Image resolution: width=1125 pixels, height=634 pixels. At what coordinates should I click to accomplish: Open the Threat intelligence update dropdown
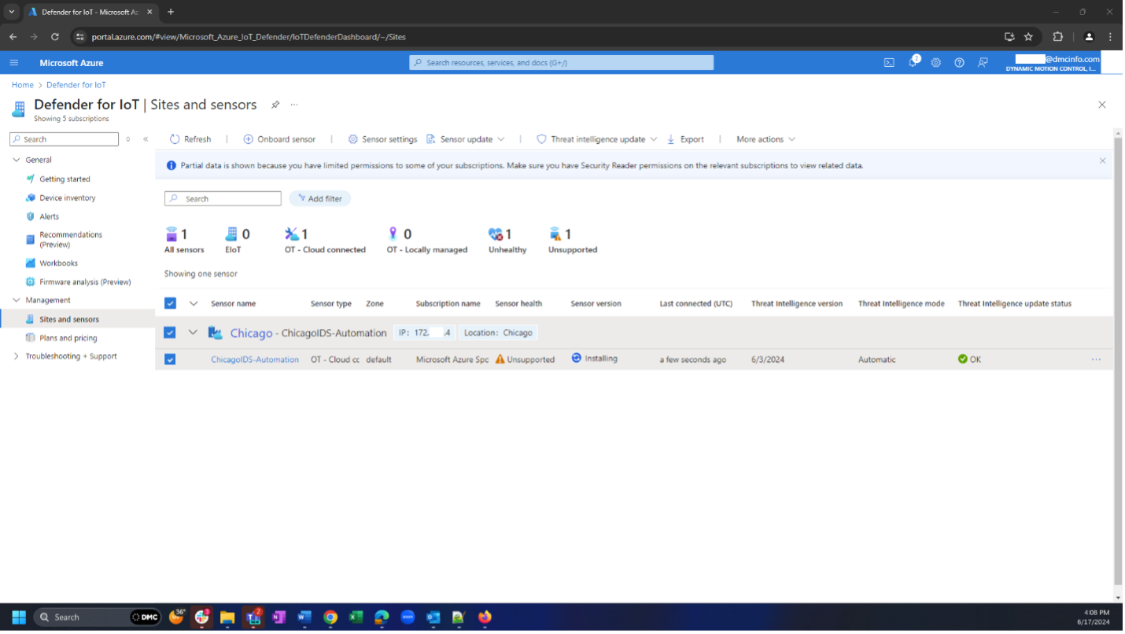point(597,139)
